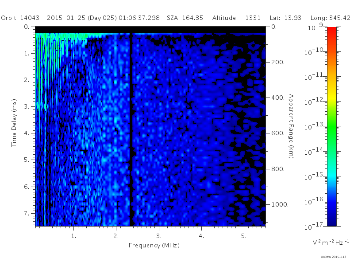Click the color bar label 10^-12
The width and height of the screenshot is (354, 266).
coord(315,102)
